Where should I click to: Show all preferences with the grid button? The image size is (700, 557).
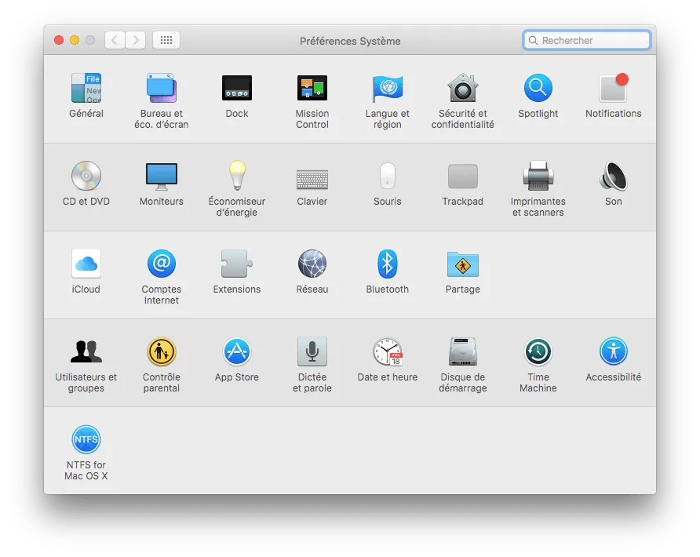click(x=166, y=40)
